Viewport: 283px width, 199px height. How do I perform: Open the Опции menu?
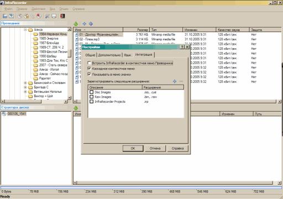(x=64, y=9)
